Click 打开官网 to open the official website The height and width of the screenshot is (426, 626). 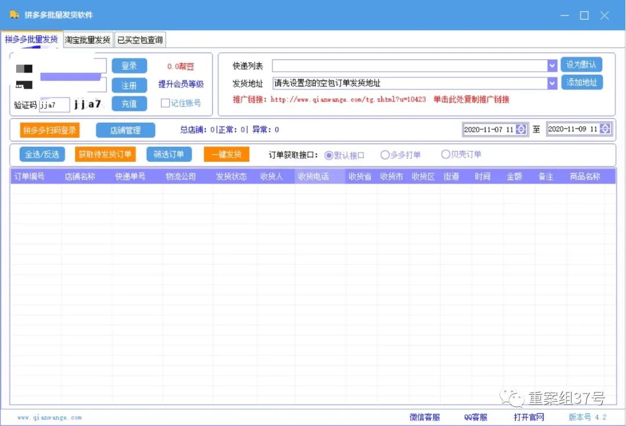click(x=528, y=417)
